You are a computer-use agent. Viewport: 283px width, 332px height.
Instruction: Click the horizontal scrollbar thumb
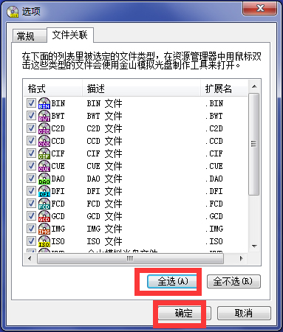[130, 258]
